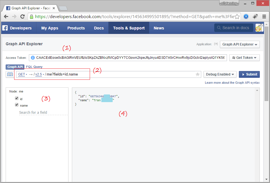
Task: Click the bug extension icon
Action: tap(255, 16)
